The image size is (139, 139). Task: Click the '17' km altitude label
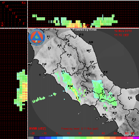click(3, 3)
